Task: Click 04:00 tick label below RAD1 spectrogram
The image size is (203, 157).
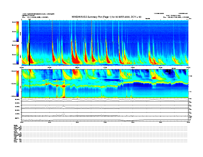Action: 49,67
